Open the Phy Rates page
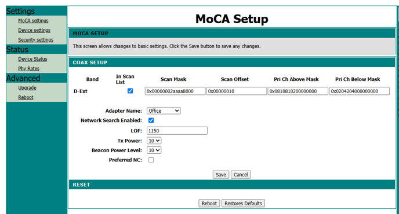The height and width of the screenshot is (214, 399). coord(28,69)
